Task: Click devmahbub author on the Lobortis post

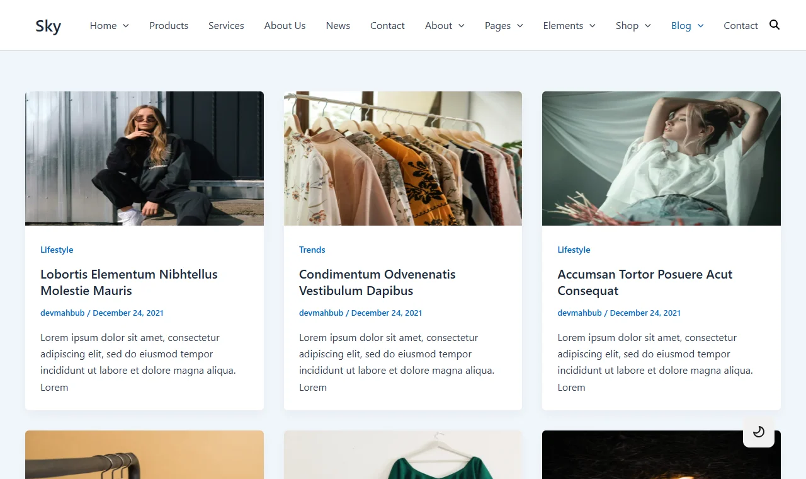Action: click(x=62, y=313)
